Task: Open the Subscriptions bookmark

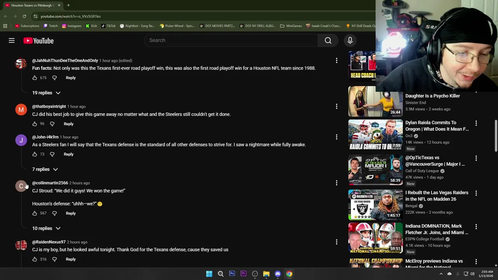Action: point(27,26)
